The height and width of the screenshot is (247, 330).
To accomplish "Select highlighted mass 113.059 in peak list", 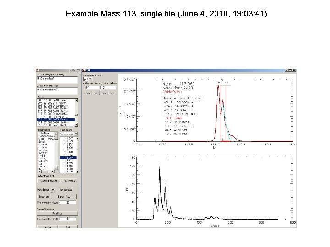I will tap(68, 158).
